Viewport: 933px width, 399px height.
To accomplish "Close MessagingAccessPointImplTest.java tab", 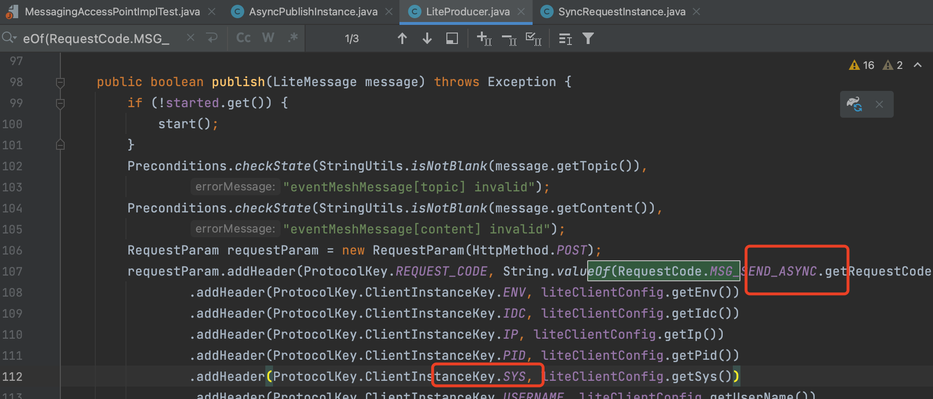I will [x=212, y=11].
